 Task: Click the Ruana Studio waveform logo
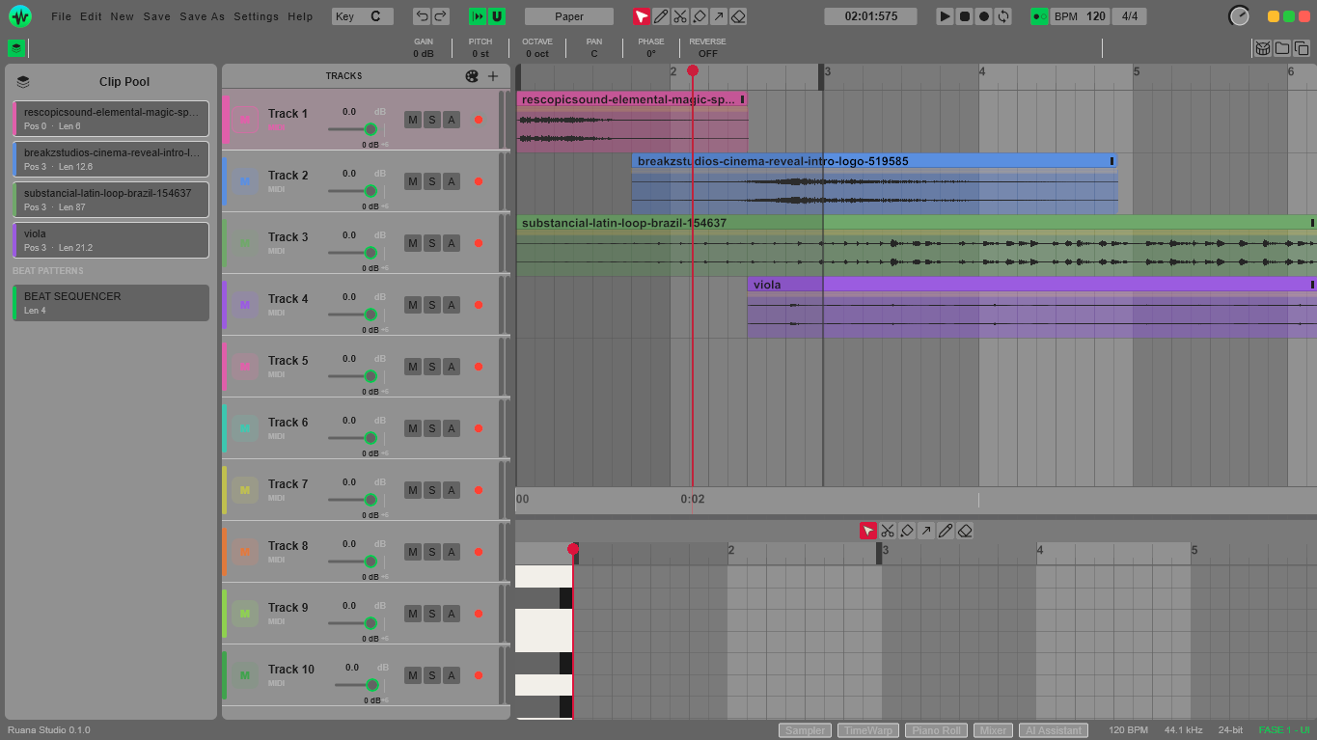pyautogui.click(x=20, y=16)
